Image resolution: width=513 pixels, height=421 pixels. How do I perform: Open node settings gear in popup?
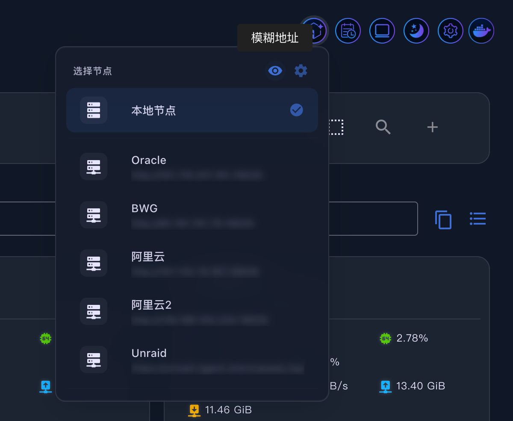(x=301, y=70)
